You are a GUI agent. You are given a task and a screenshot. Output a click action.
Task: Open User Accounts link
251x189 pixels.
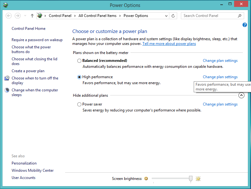pos(23,178)
